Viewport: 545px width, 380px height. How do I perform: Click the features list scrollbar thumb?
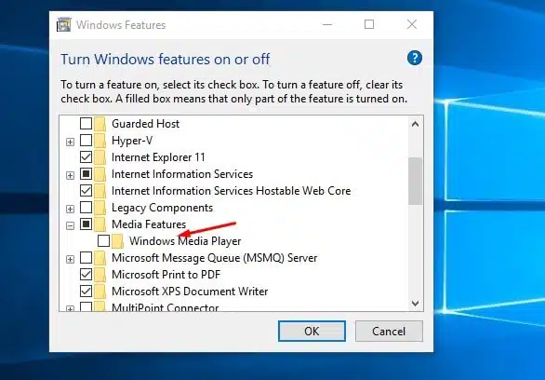coord(415,181)
